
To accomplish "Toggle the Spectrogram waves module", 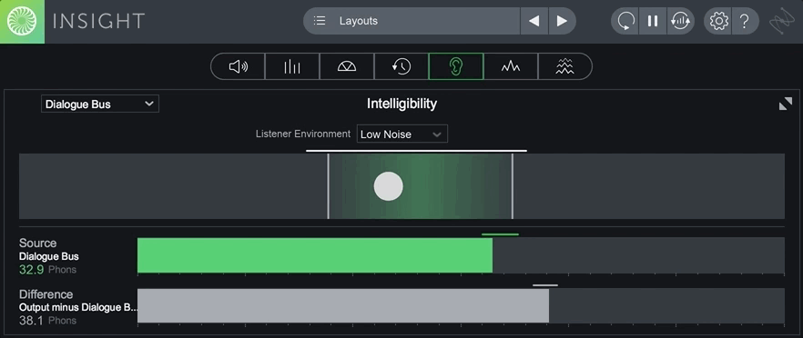I will [564, 66].
